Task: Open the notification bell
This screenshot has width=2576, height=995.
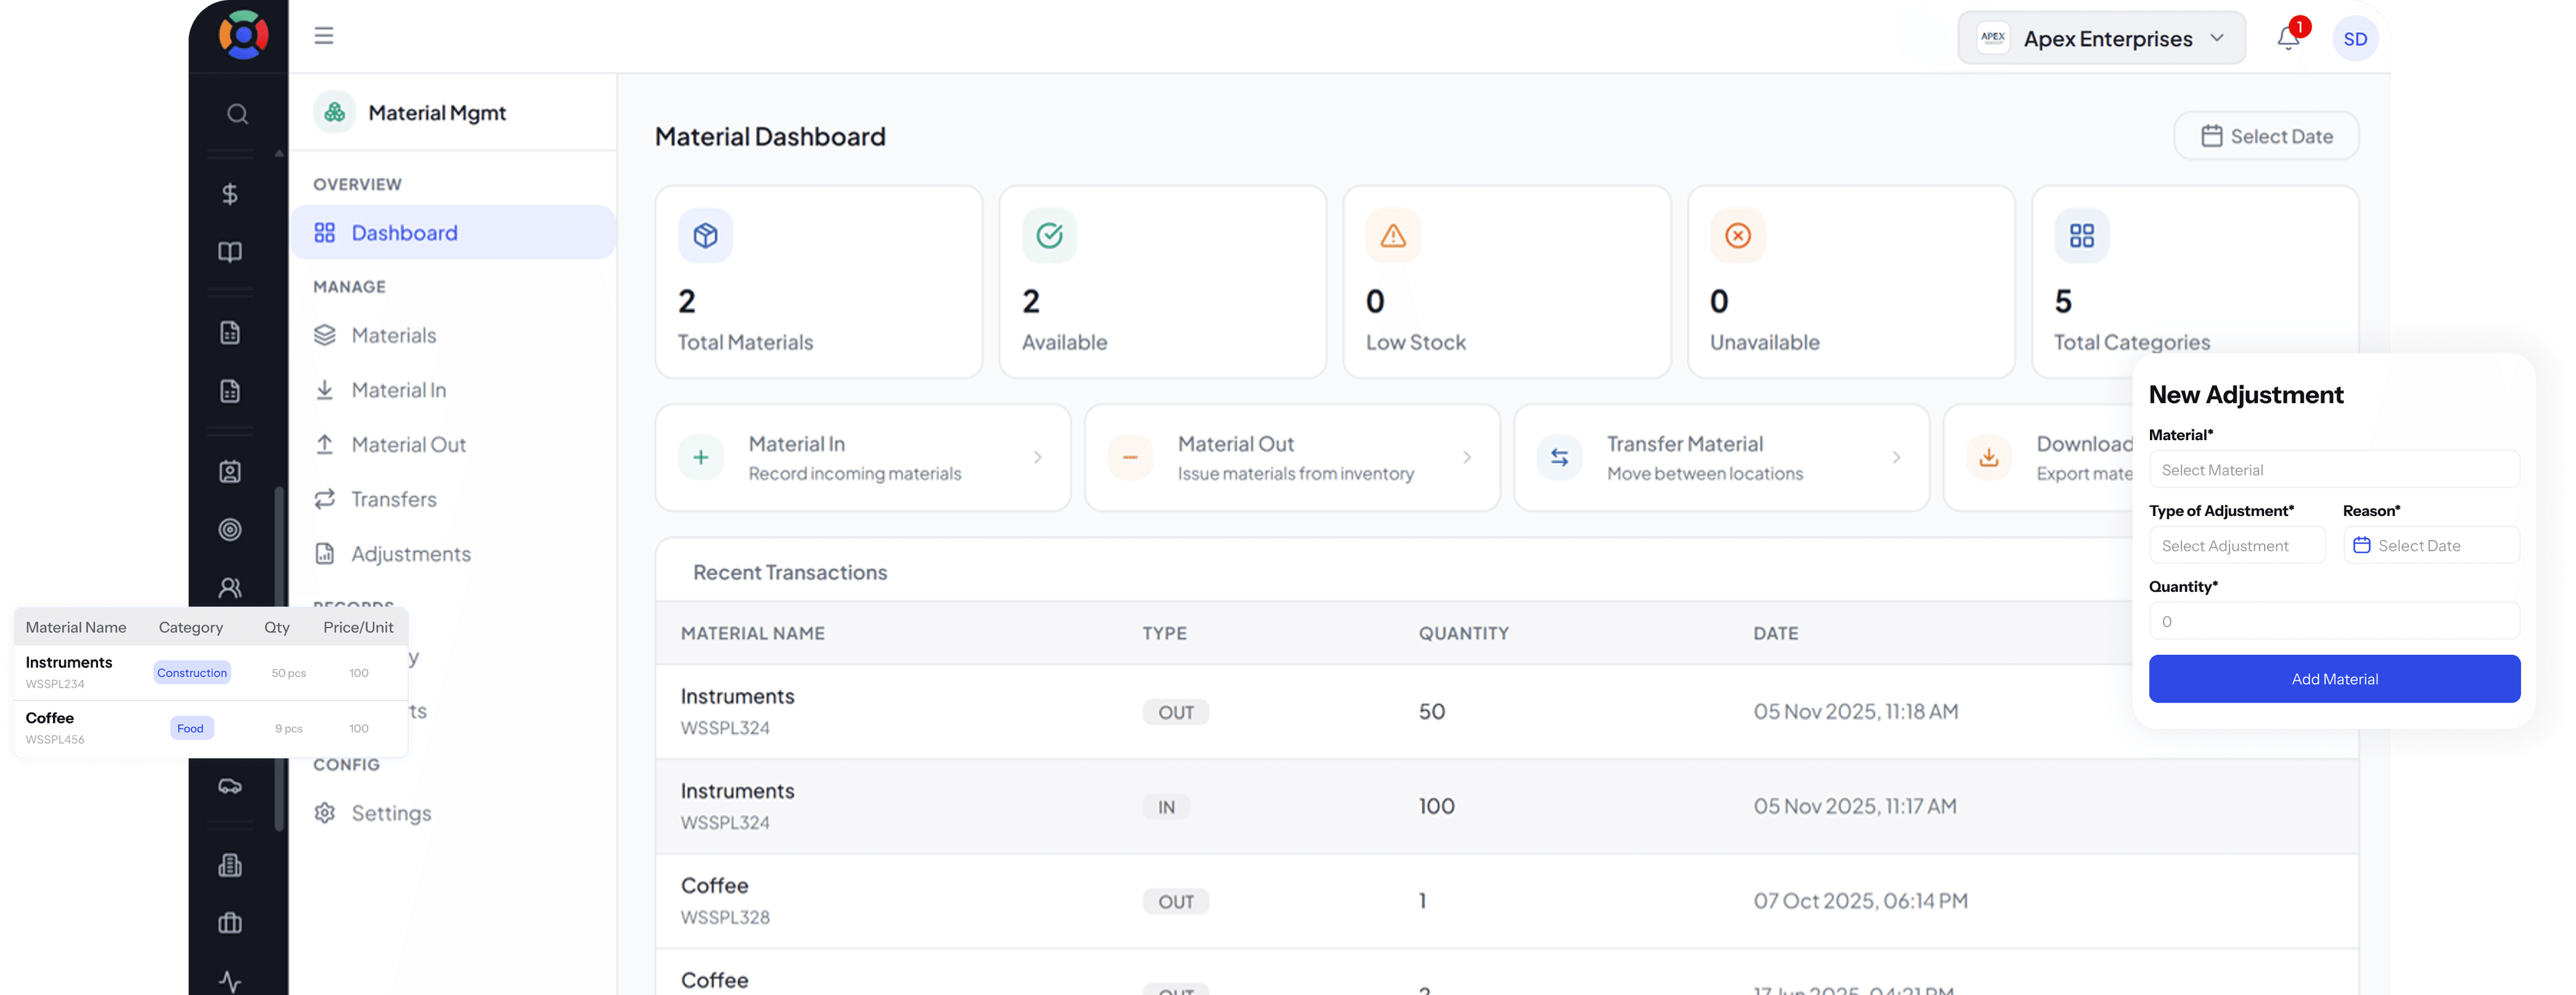Action: [x=2288, y=38]
